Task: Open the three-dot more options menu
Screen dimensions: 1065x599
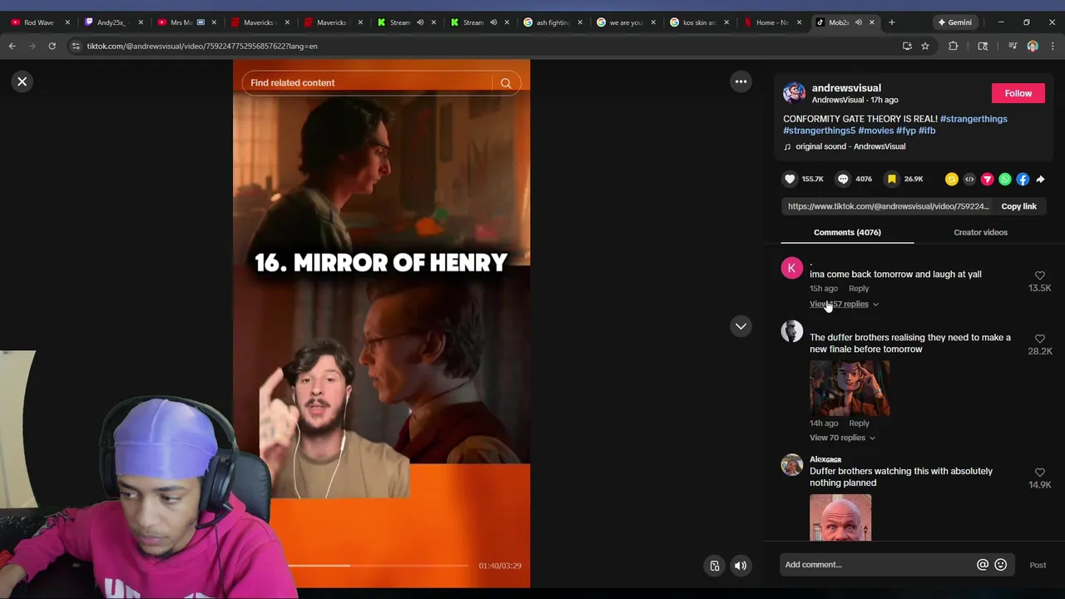Action: [741, 82]
